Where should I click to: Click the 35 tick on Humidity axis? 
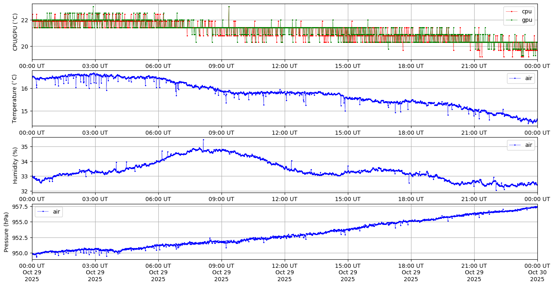click(24, 146)
